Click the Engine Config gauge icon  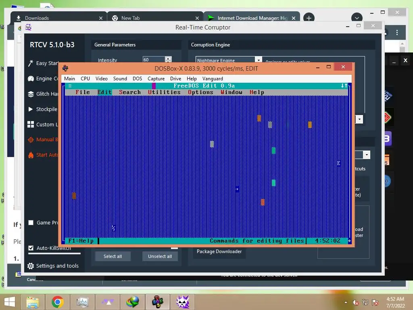click(x=31, y=79)
